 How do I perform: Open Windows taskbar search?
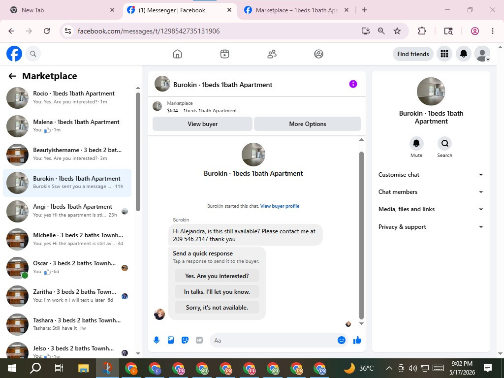(x=35, y=368)
